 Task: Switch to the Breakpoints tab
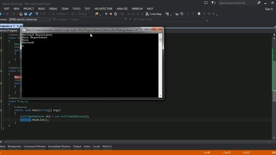point(14,146)
